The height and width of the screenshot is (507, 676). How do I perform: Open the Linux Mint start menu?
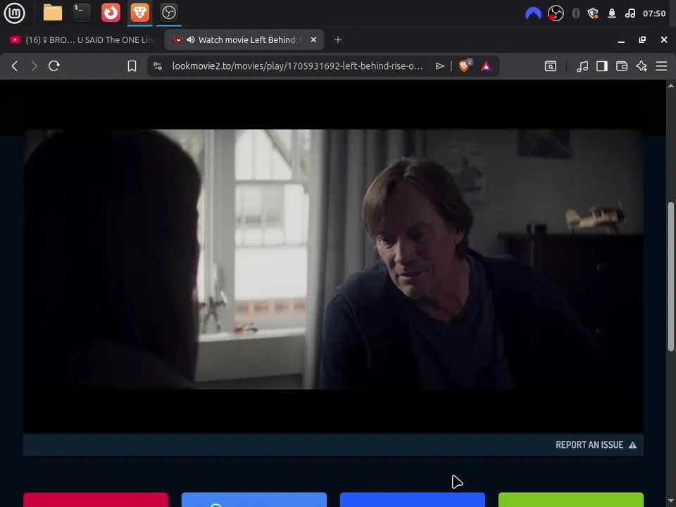(x=14, y=13)
